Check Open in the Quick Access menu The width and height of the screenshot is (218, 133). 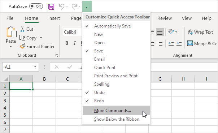tap(116, 43)
